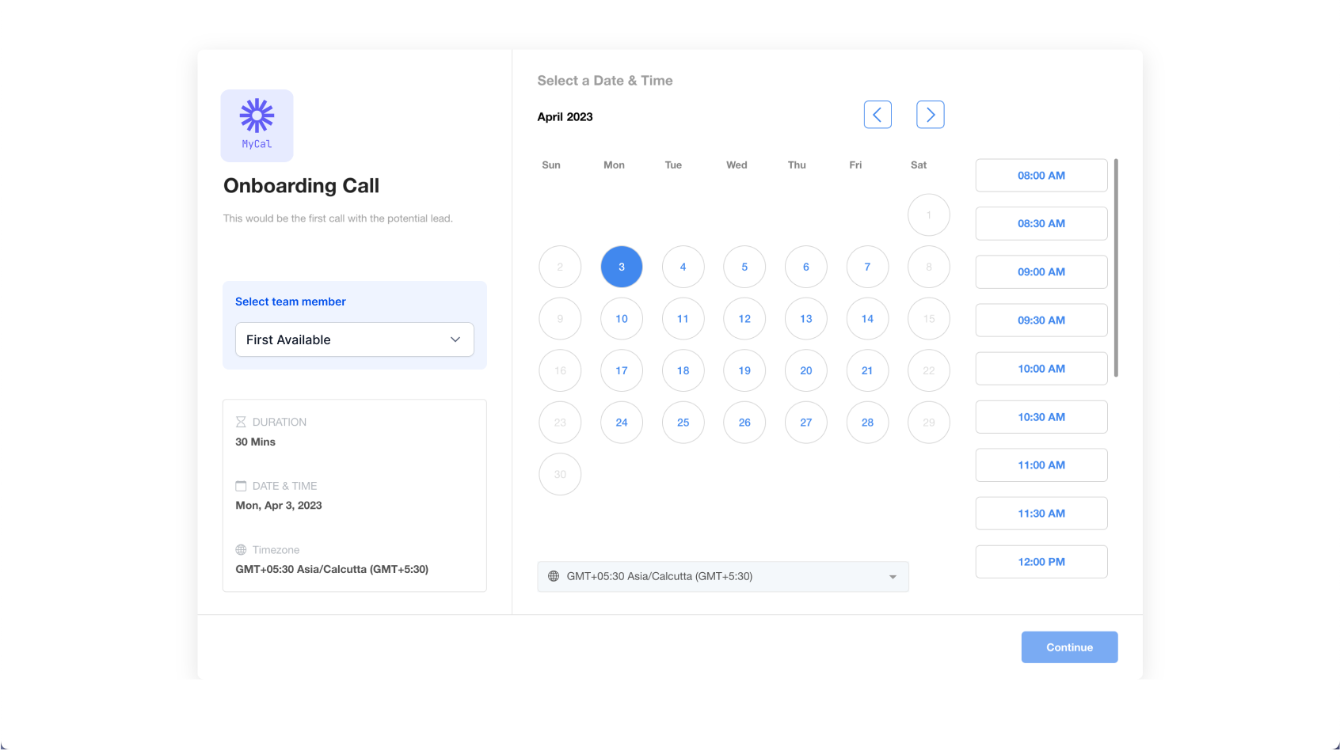Click the hourglass Duration icon
The image size is (1340, 751).
tap(241, 422)
